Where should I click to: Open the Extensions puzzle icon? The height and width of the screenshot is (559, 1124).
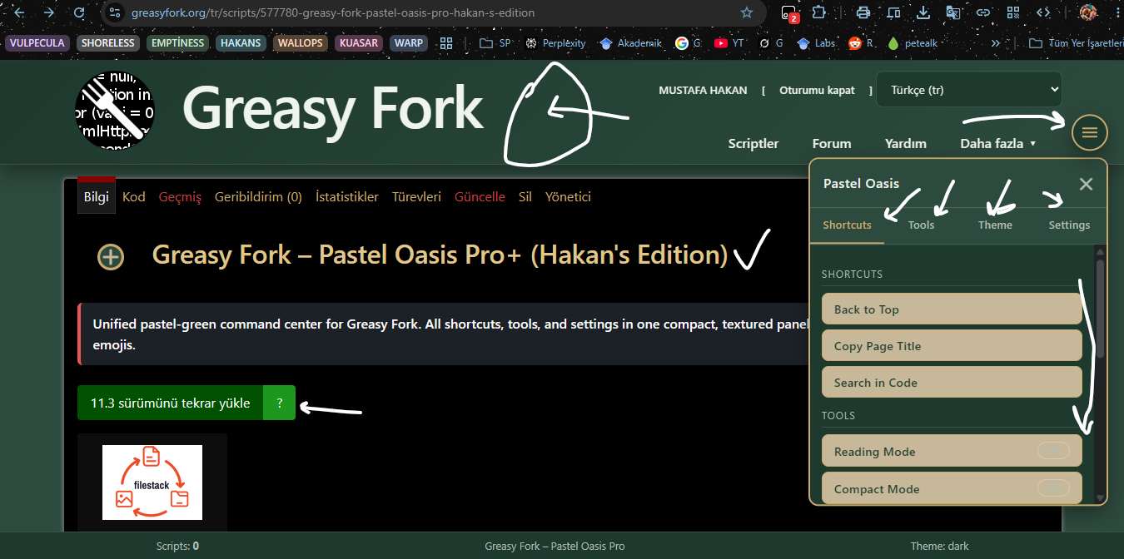click(819, 12)
